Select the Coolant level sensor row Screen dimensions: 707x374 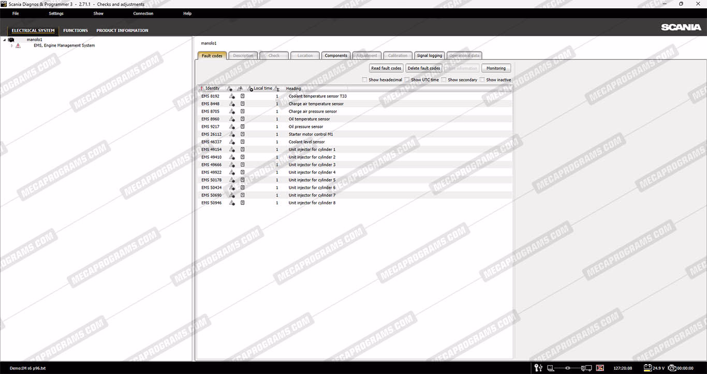pyautogui.click(x=355, y=142)
